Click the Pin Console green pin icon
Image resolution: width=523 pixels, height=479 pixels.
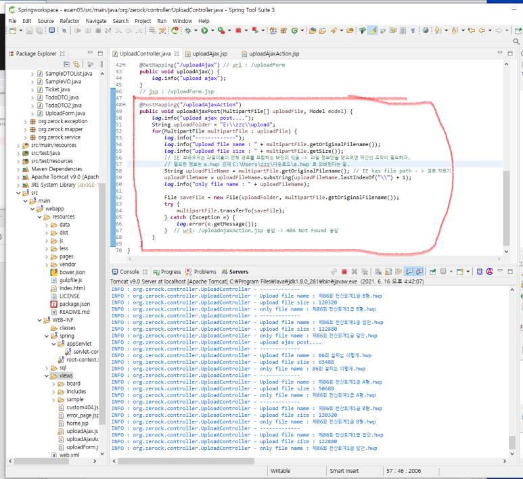click(432, 272)
